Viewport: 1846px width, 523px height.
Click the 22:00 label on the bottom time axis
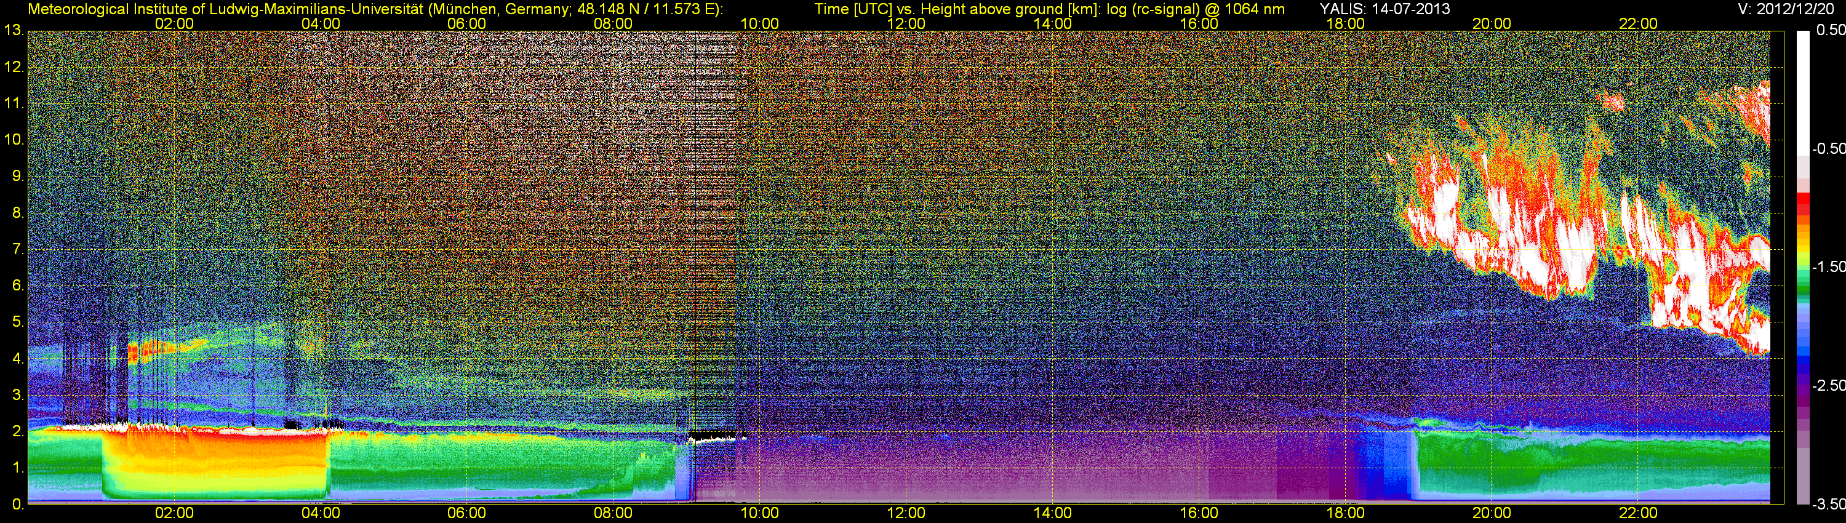1638,513
